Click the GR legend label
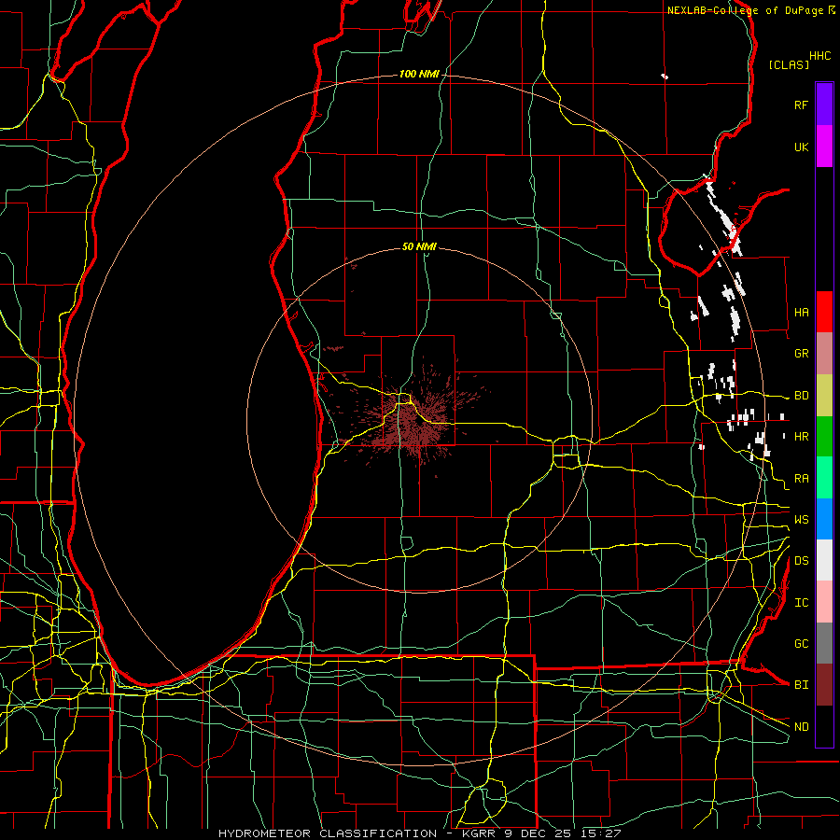This screenshot has width=840, height=840. pos(801,354)
